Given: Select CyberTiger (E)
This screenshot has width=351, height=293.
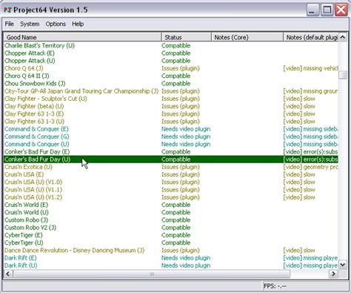Looking at the screenshot, I should (24, 235).
